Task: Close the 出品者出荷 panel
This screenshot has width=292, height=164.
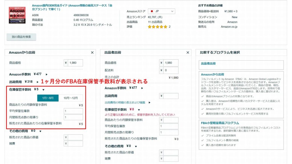Action: [188, 53]
